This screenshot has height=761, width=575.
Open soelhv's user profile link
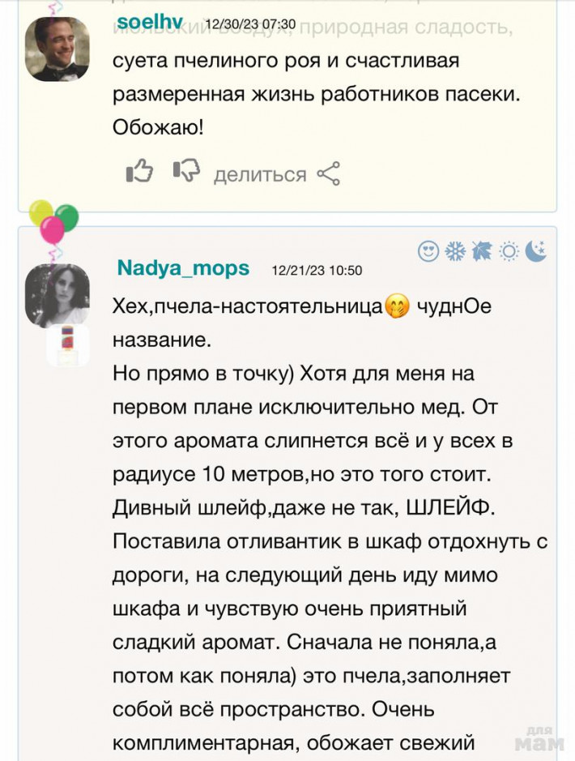click(150, 23)
